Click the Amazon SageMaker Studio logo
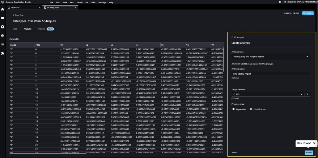 coord(2,2)
